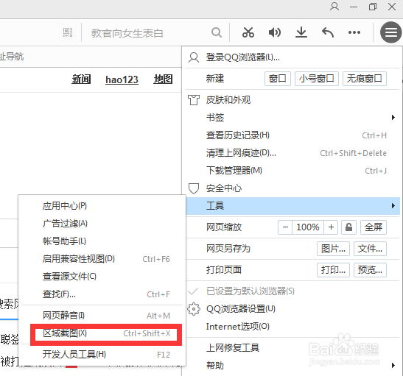Click the shield icon for 安全中心
403x376 pixels.
pos(194,188)
